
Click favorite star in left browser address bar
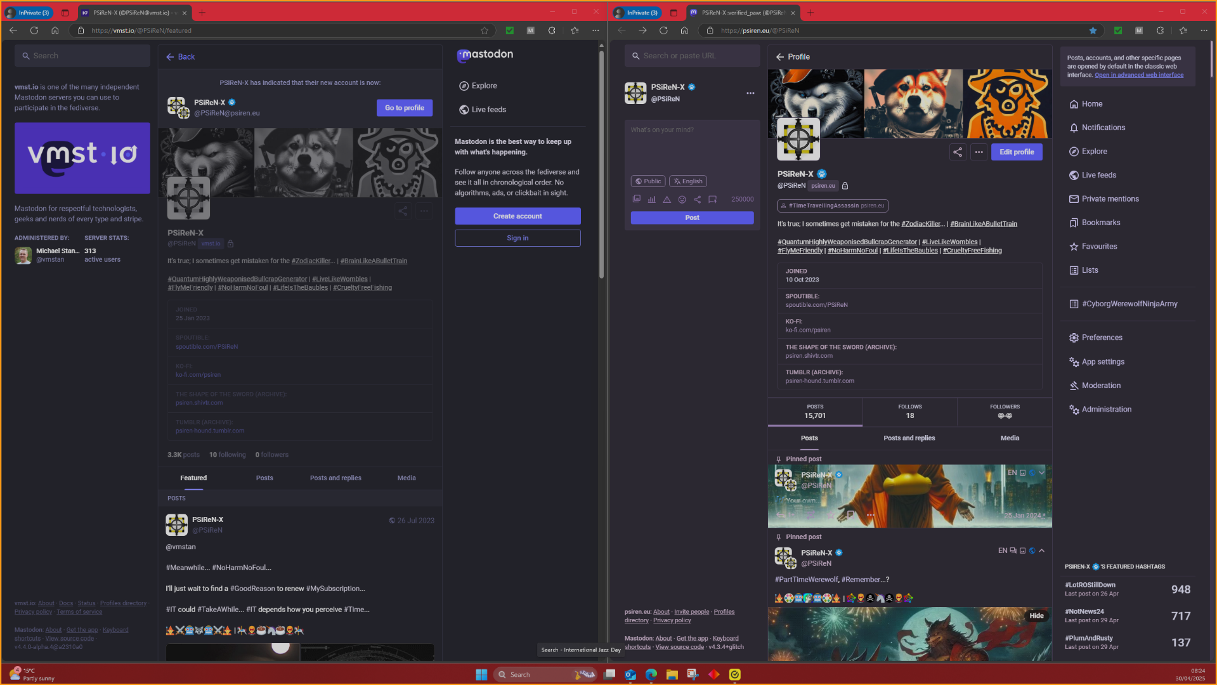485,30
